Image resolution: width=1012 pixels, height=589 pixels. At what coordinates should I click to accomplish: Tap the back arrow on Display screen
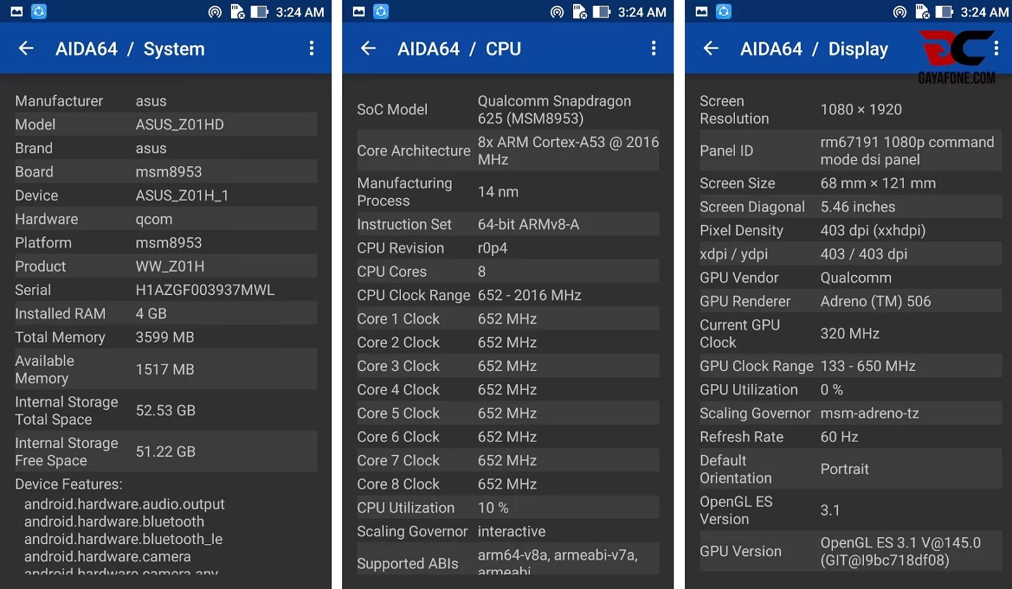711,48
